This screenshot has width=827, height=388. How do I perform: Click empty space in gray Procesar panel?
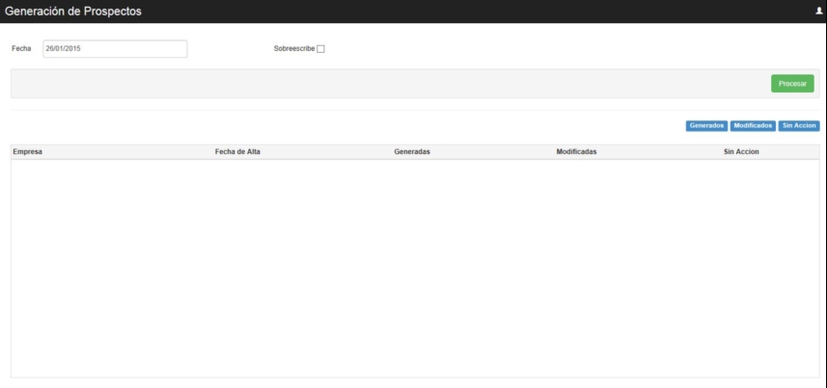click(x=386, y=84)
